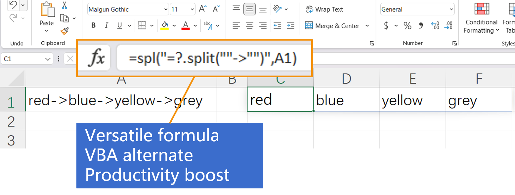
Task: Click the Select All corner triangle
Action: 17,78
